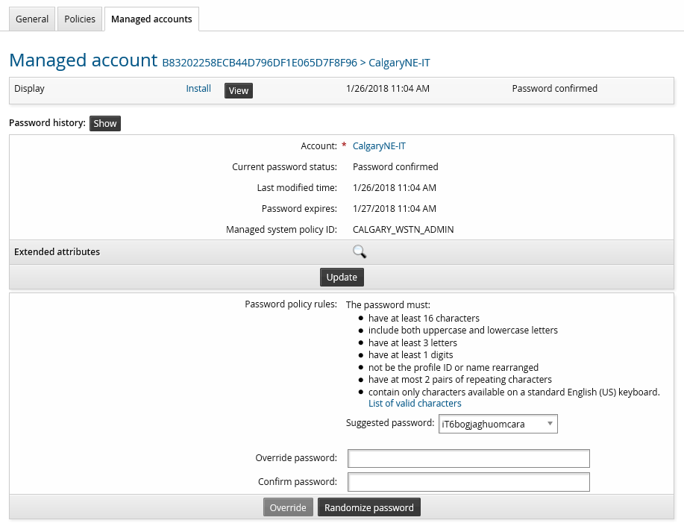Open breadcrumb link B83202258ECB44D796DF1E065D7F8F96
This screenshot has width=684, height=529.
point(260,63)
